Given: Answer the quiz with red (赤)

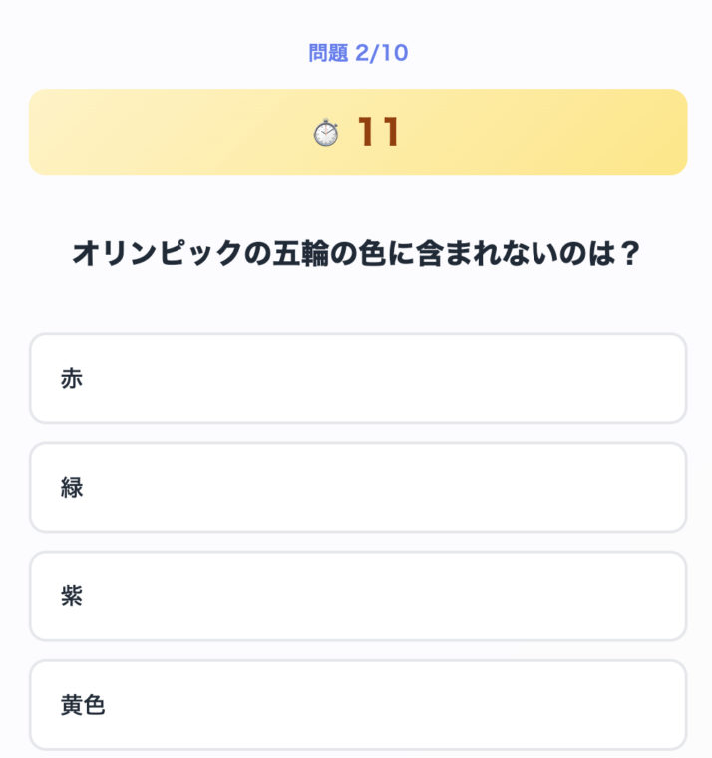Looking at the screenshot, I should point(358,379).
